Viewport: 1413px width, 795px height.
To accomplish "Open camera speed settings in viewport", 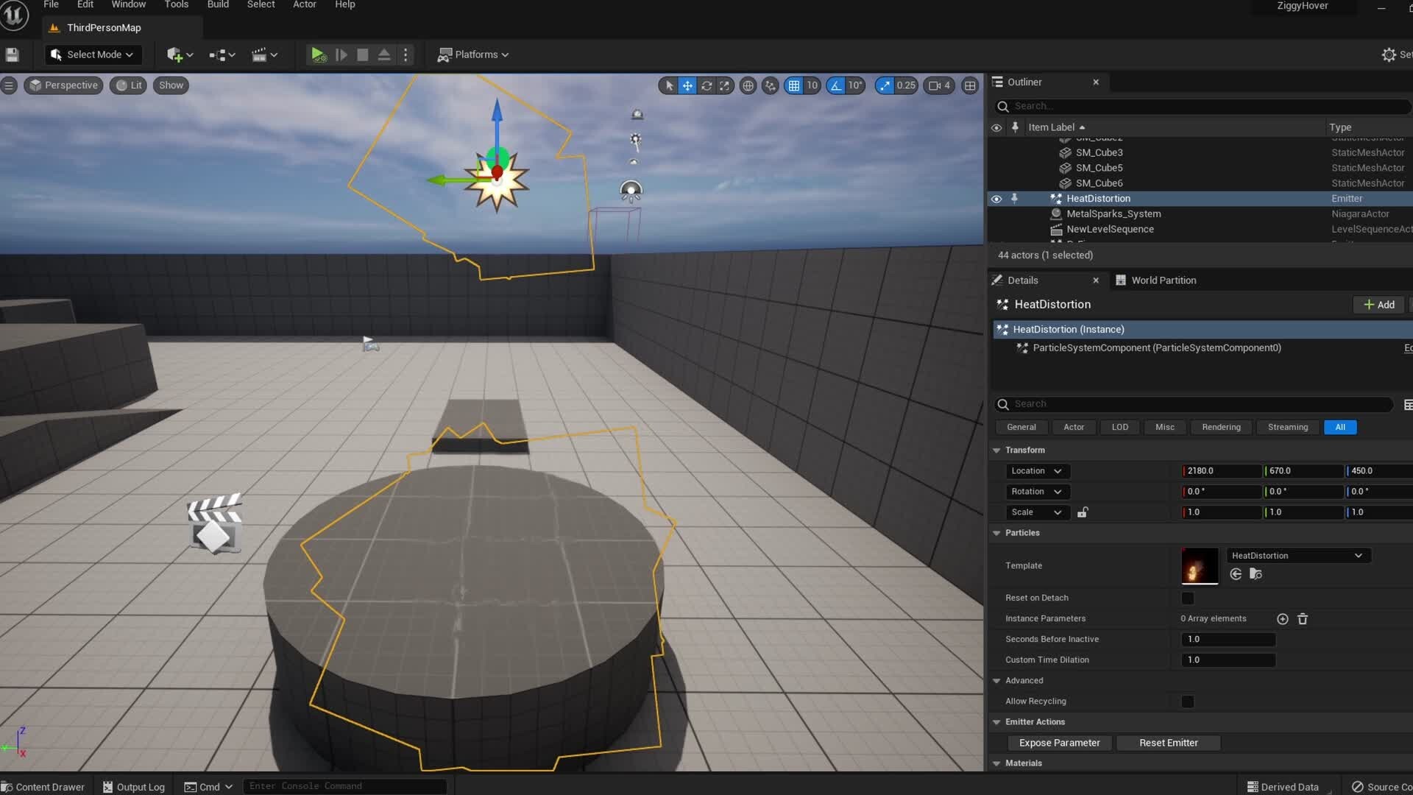I will pos(938,85).
